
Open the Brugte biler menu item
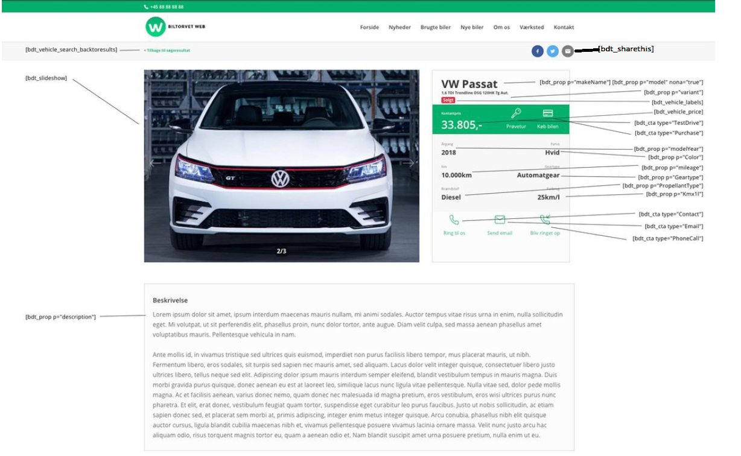tap(436, 27)
